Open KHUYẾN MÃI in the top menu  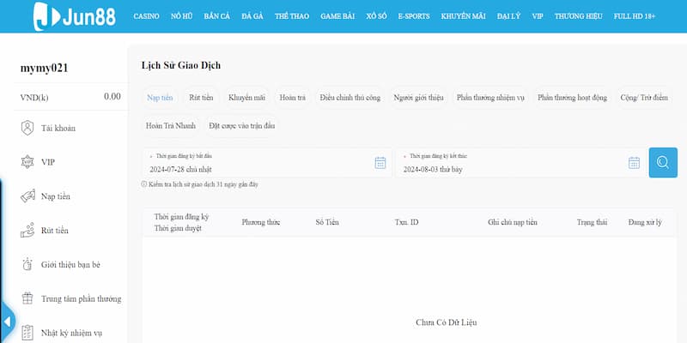pos(463,16)
